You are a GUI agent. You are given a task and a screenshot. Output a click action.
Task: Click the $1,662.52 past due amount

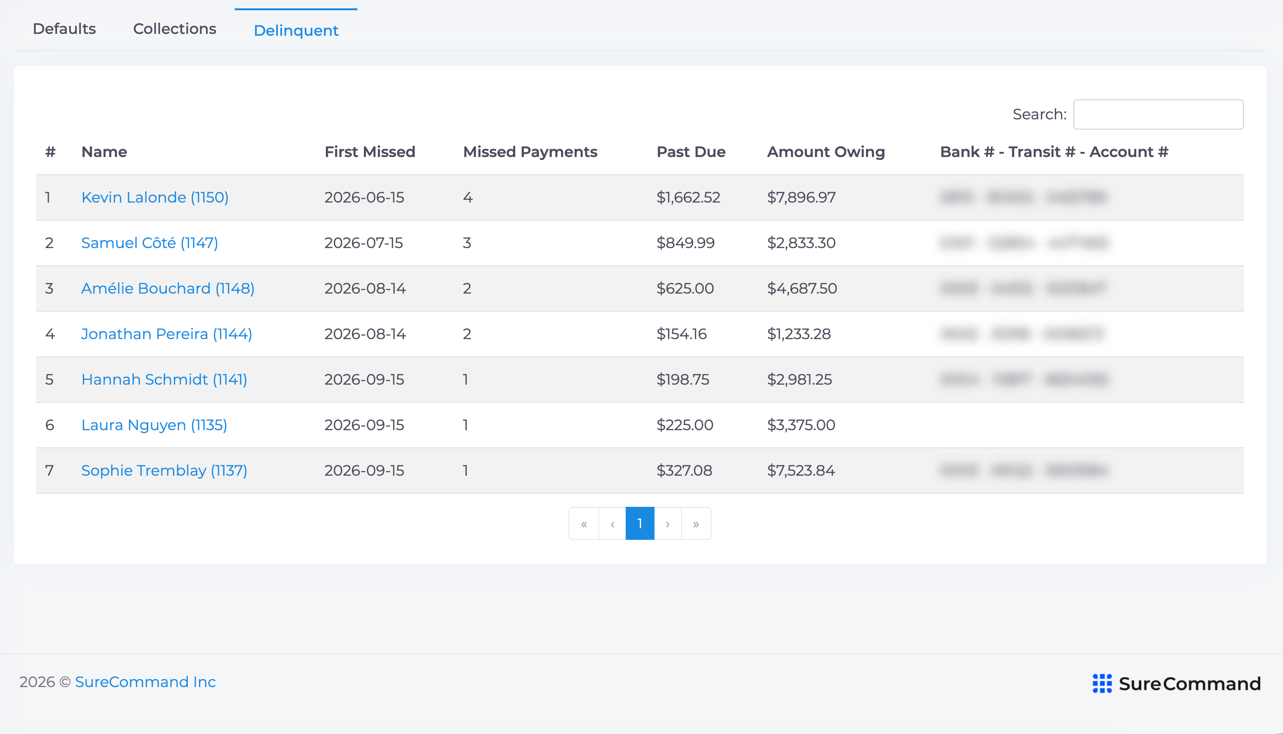tap(688, 197)
